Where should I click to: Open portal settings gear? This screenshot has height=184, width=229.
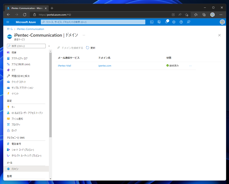coord(174,22)
